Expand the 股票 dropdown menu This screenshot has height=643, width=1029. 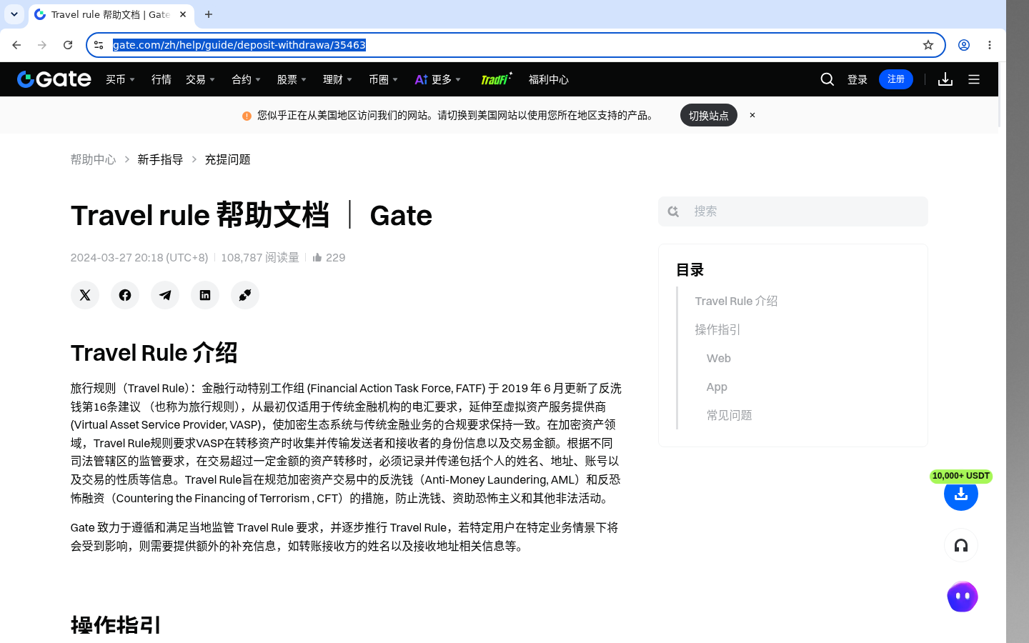click(x=292, y=79)
